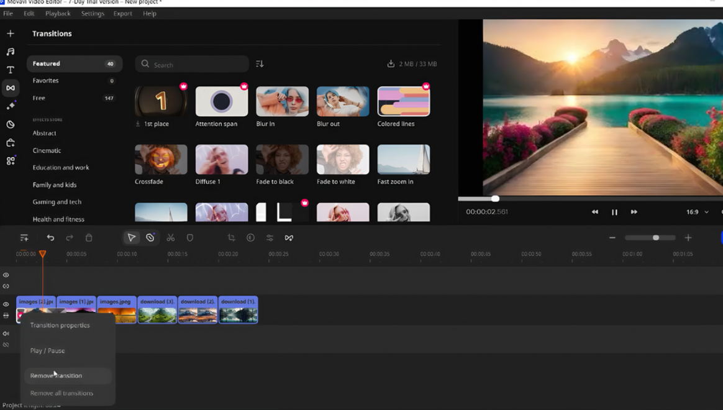Toggle track linking with the chain icon
This screenshot has height=410, width=723.
click(x=6, y=287)
